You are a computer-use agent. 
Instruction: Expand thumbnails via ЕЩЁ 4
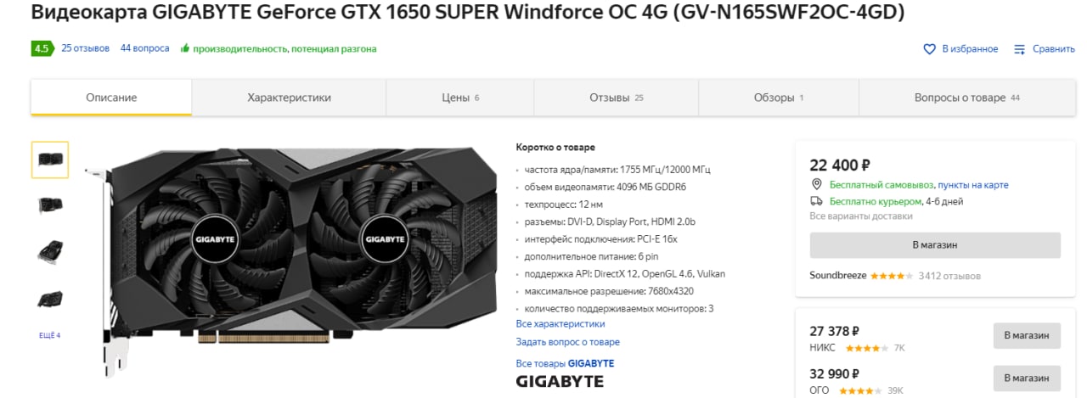coord(50,335)
